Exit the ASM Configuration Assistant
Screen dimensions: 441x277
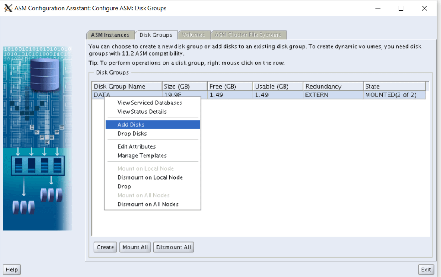(426, 270)
